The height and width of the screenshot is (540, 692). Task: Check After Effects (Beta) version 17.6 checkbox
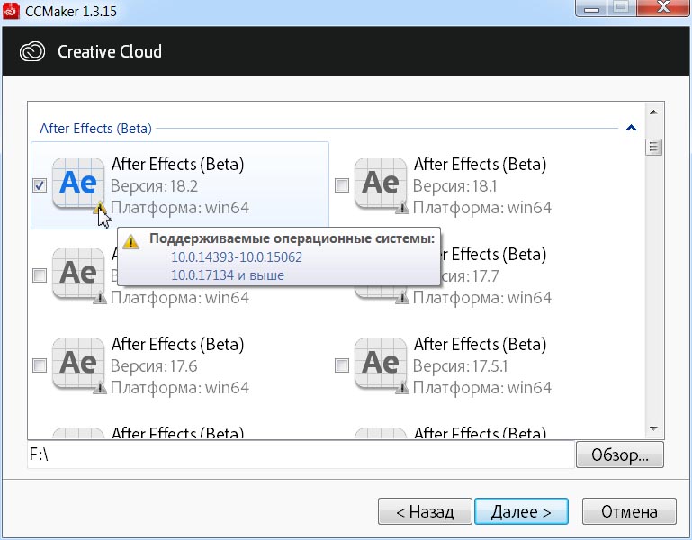[x=40, y=365]
